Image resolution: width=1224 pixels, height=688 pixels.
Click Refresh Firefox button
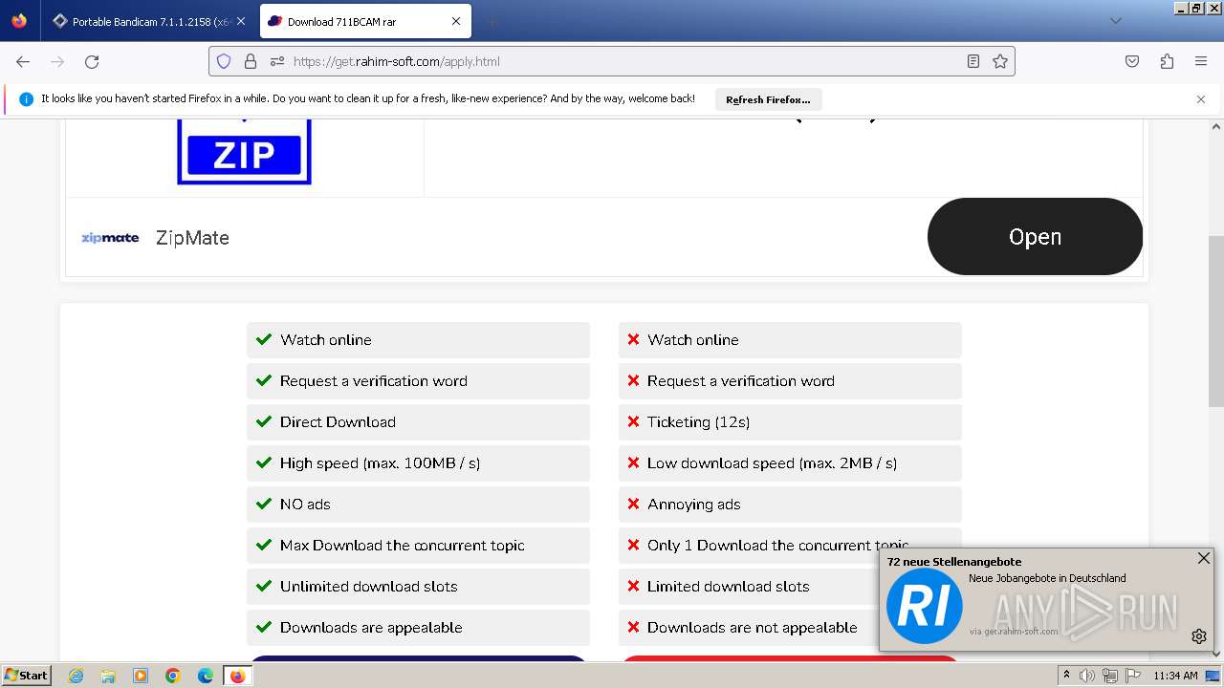[768, 99]
